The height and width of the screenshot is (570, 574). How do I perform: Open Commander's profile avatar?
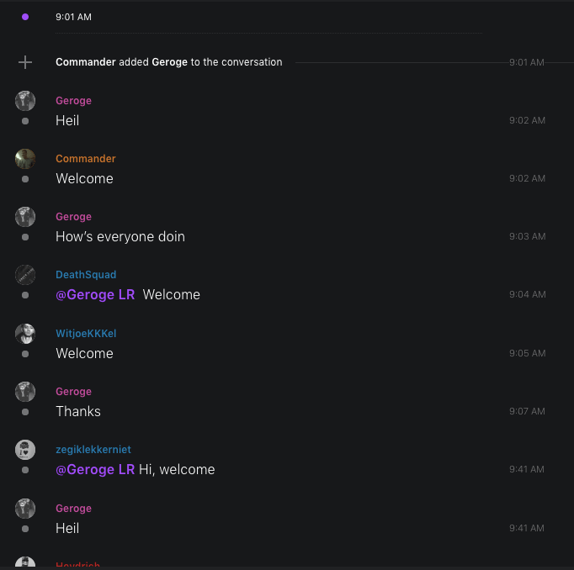coord(25,159)
